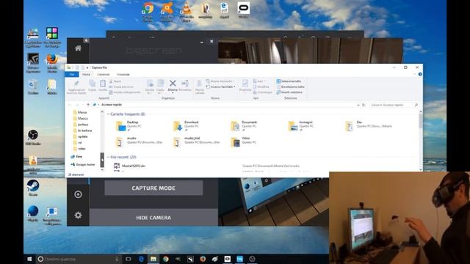Open the Immagini folder in frequent folders
Image resolution: width=470 pixels, height=264 pixels.
coord(301,126)
